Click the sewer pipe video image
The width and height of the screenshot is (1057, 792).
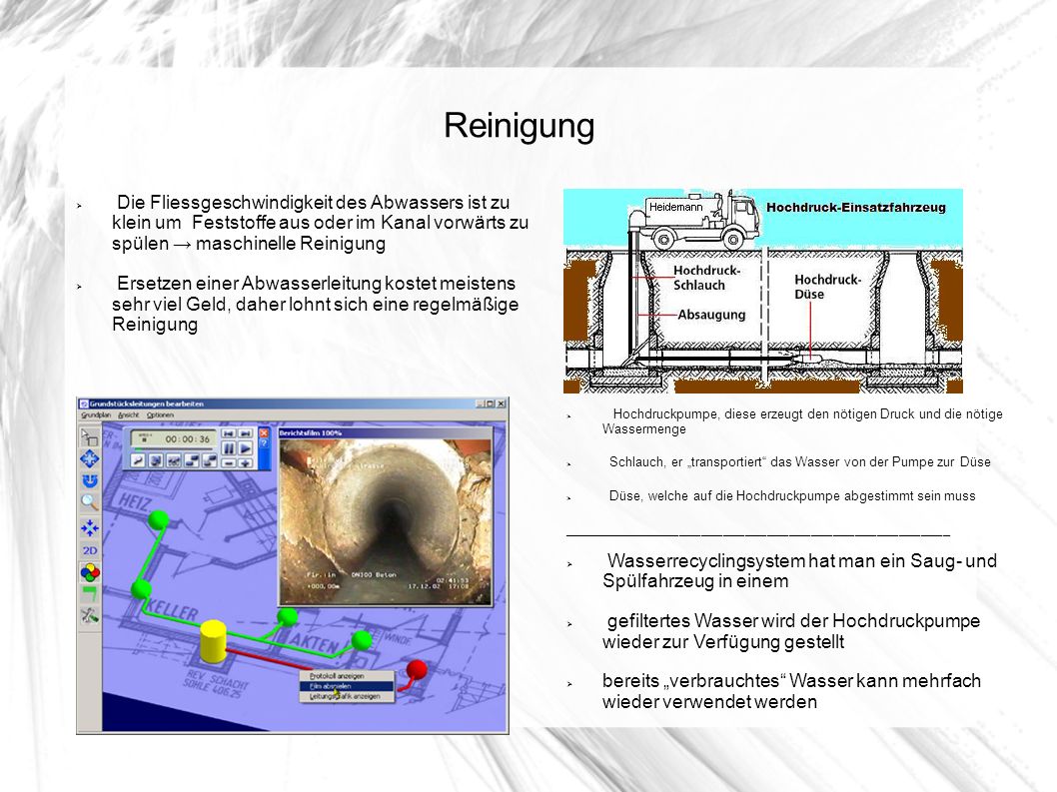(386, 521)
